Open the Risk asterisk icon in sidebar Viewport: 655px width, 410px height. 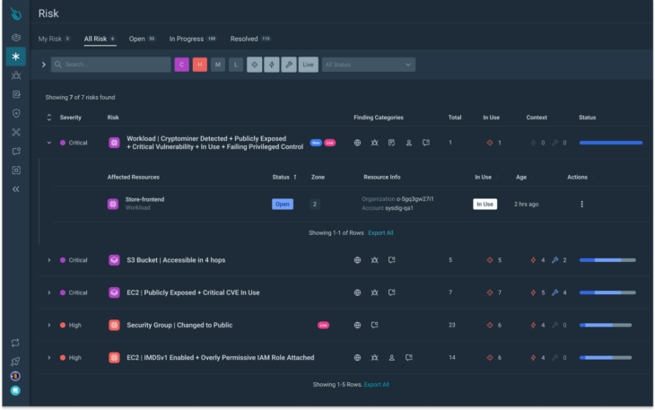tap(16, 57)
